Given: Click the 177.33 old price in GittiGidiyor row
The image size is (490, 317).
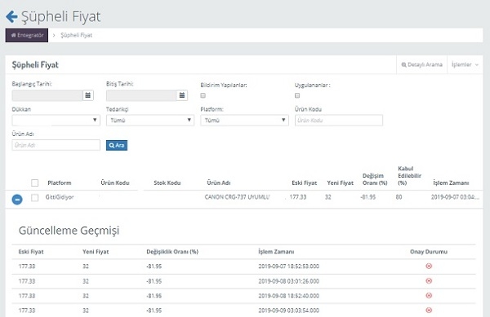Looking at the screenshot, I should pos(298,197).
